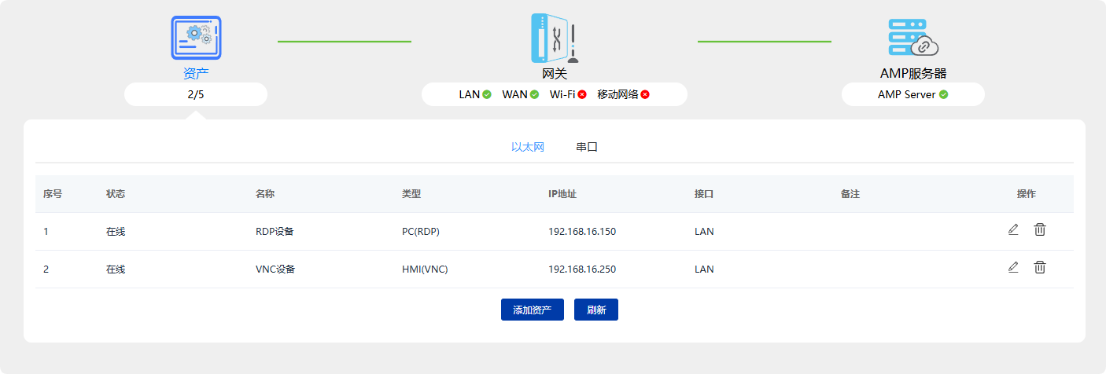Viewport: 1106px width, 374px height.
Task: Click the Gateway (网关) device icon
Action: pos(555,38)
